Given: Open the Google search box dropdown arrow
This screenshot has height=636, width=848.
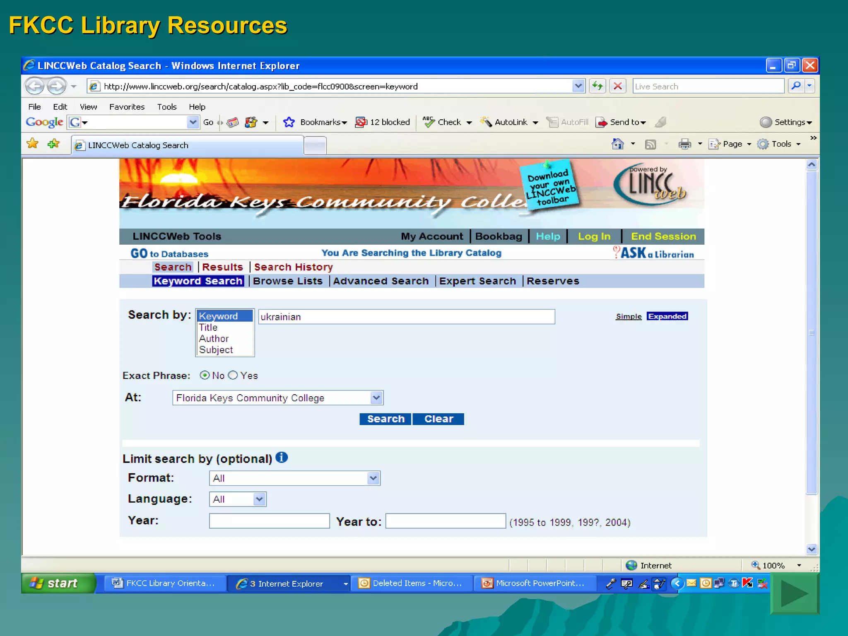Looking at the screenshot, I should click(x=193, y=122).
